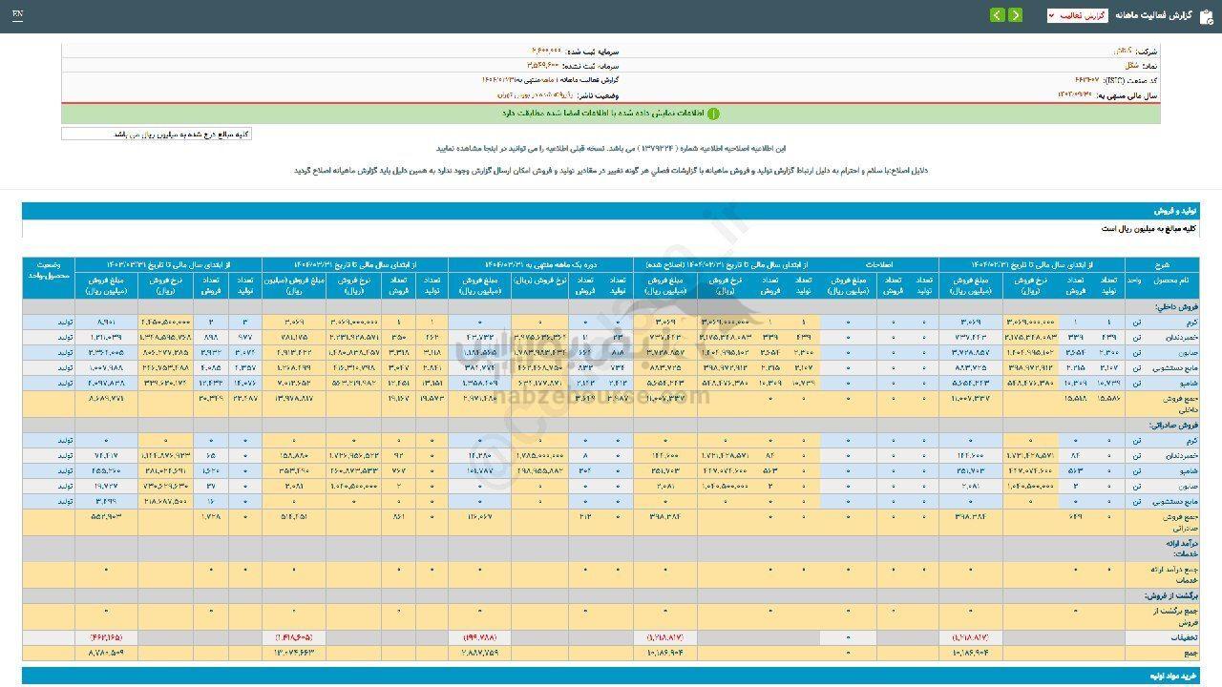Click the سال مالی منتهی به field
Viewport: 1222px width, 687px height.
pyautogui.click(x=1108, y=95)
